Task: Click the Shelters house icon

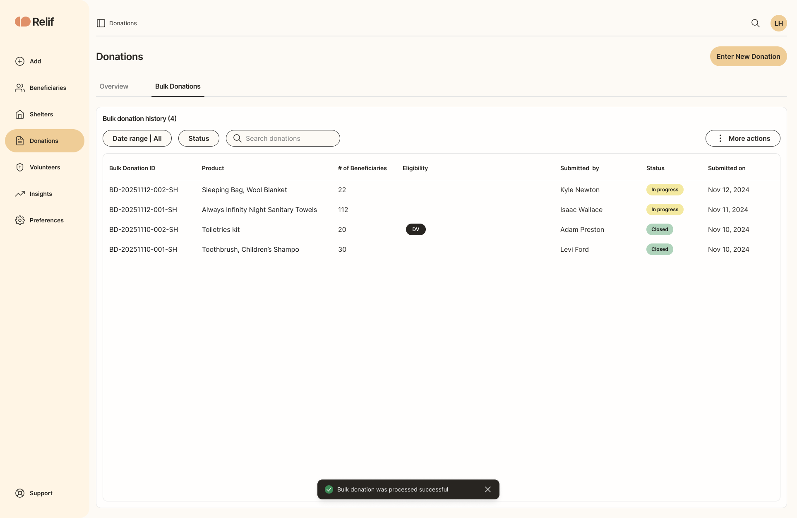Action: pos(20,114)
